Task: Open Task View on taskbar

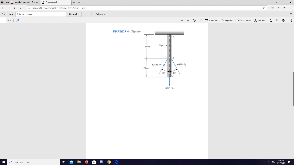Action: click(x=63, y=162)
